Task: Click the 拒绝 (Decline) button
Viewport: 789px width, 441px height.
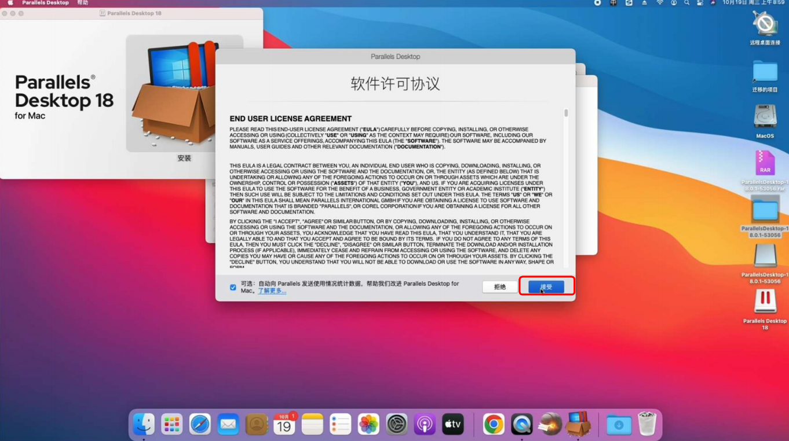Action: [x=500, y=286]
